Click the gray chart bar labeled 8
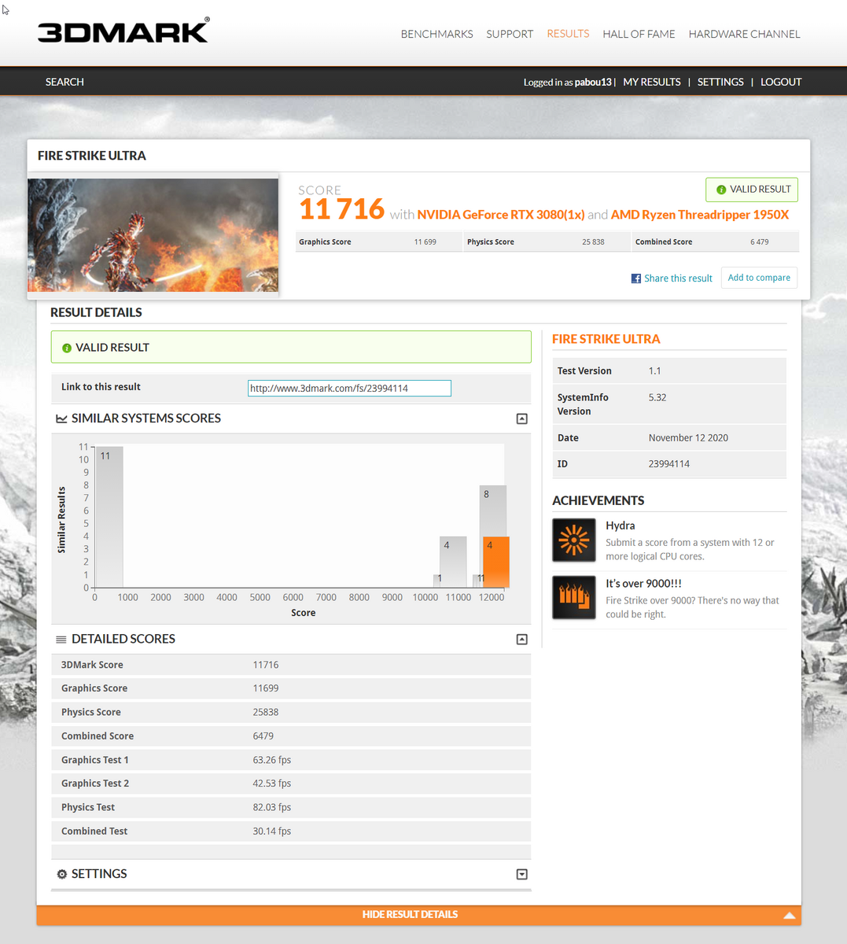The image size is (847, 944). pos(493,511)
